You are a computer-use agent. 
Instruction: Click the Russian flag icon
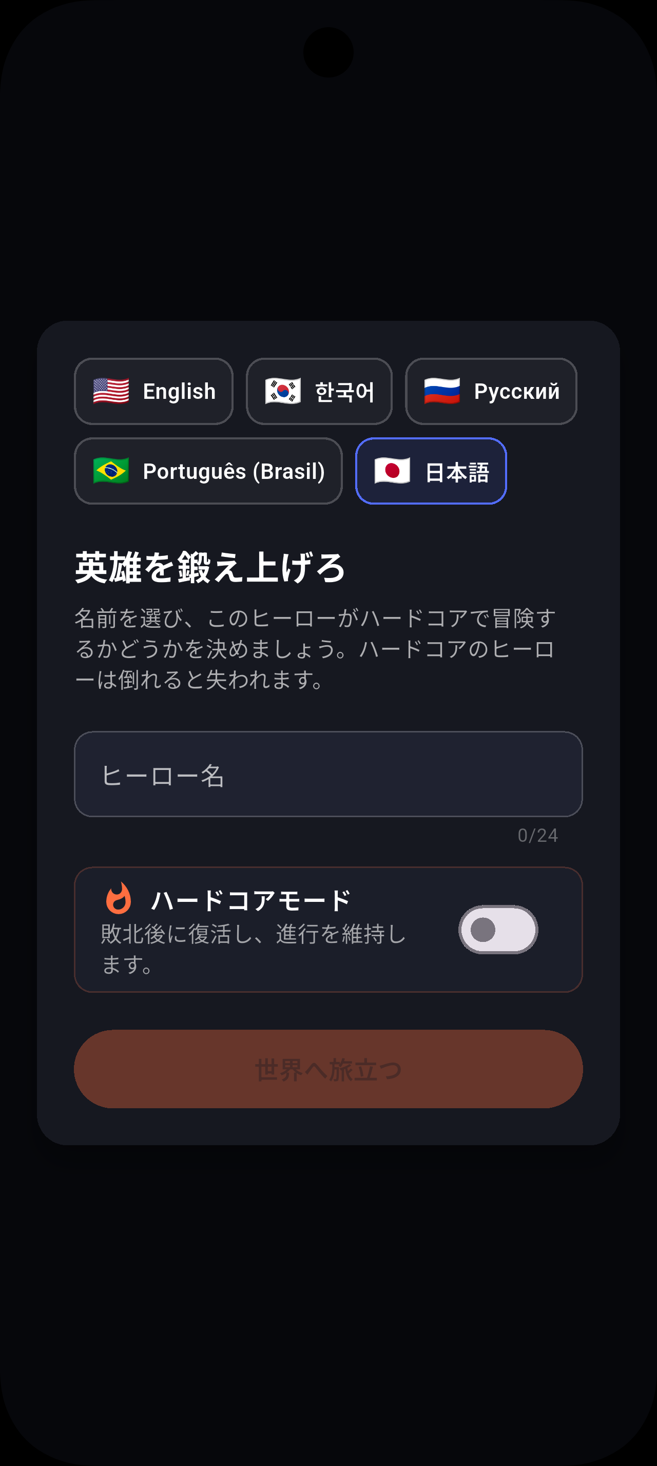pyautogui.click(x=442, y=391)
